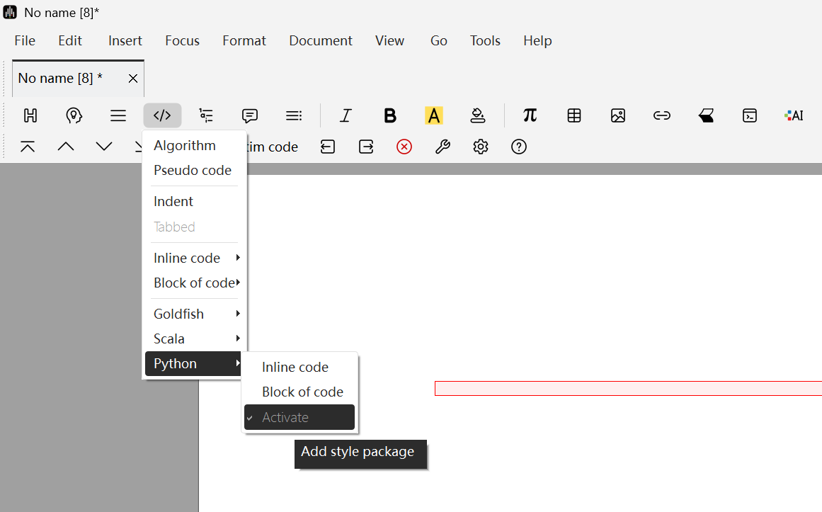
Task: Close the No name [8] tab
Action: tap(133, 79)
